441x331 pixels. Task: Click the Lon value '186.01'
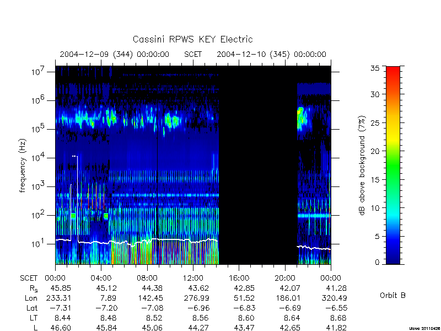(x=288, y=298)
